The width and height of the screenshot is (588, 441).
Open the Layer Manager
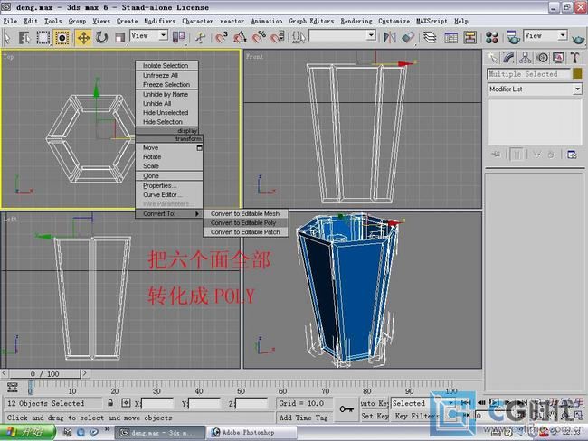click(430, 37)
